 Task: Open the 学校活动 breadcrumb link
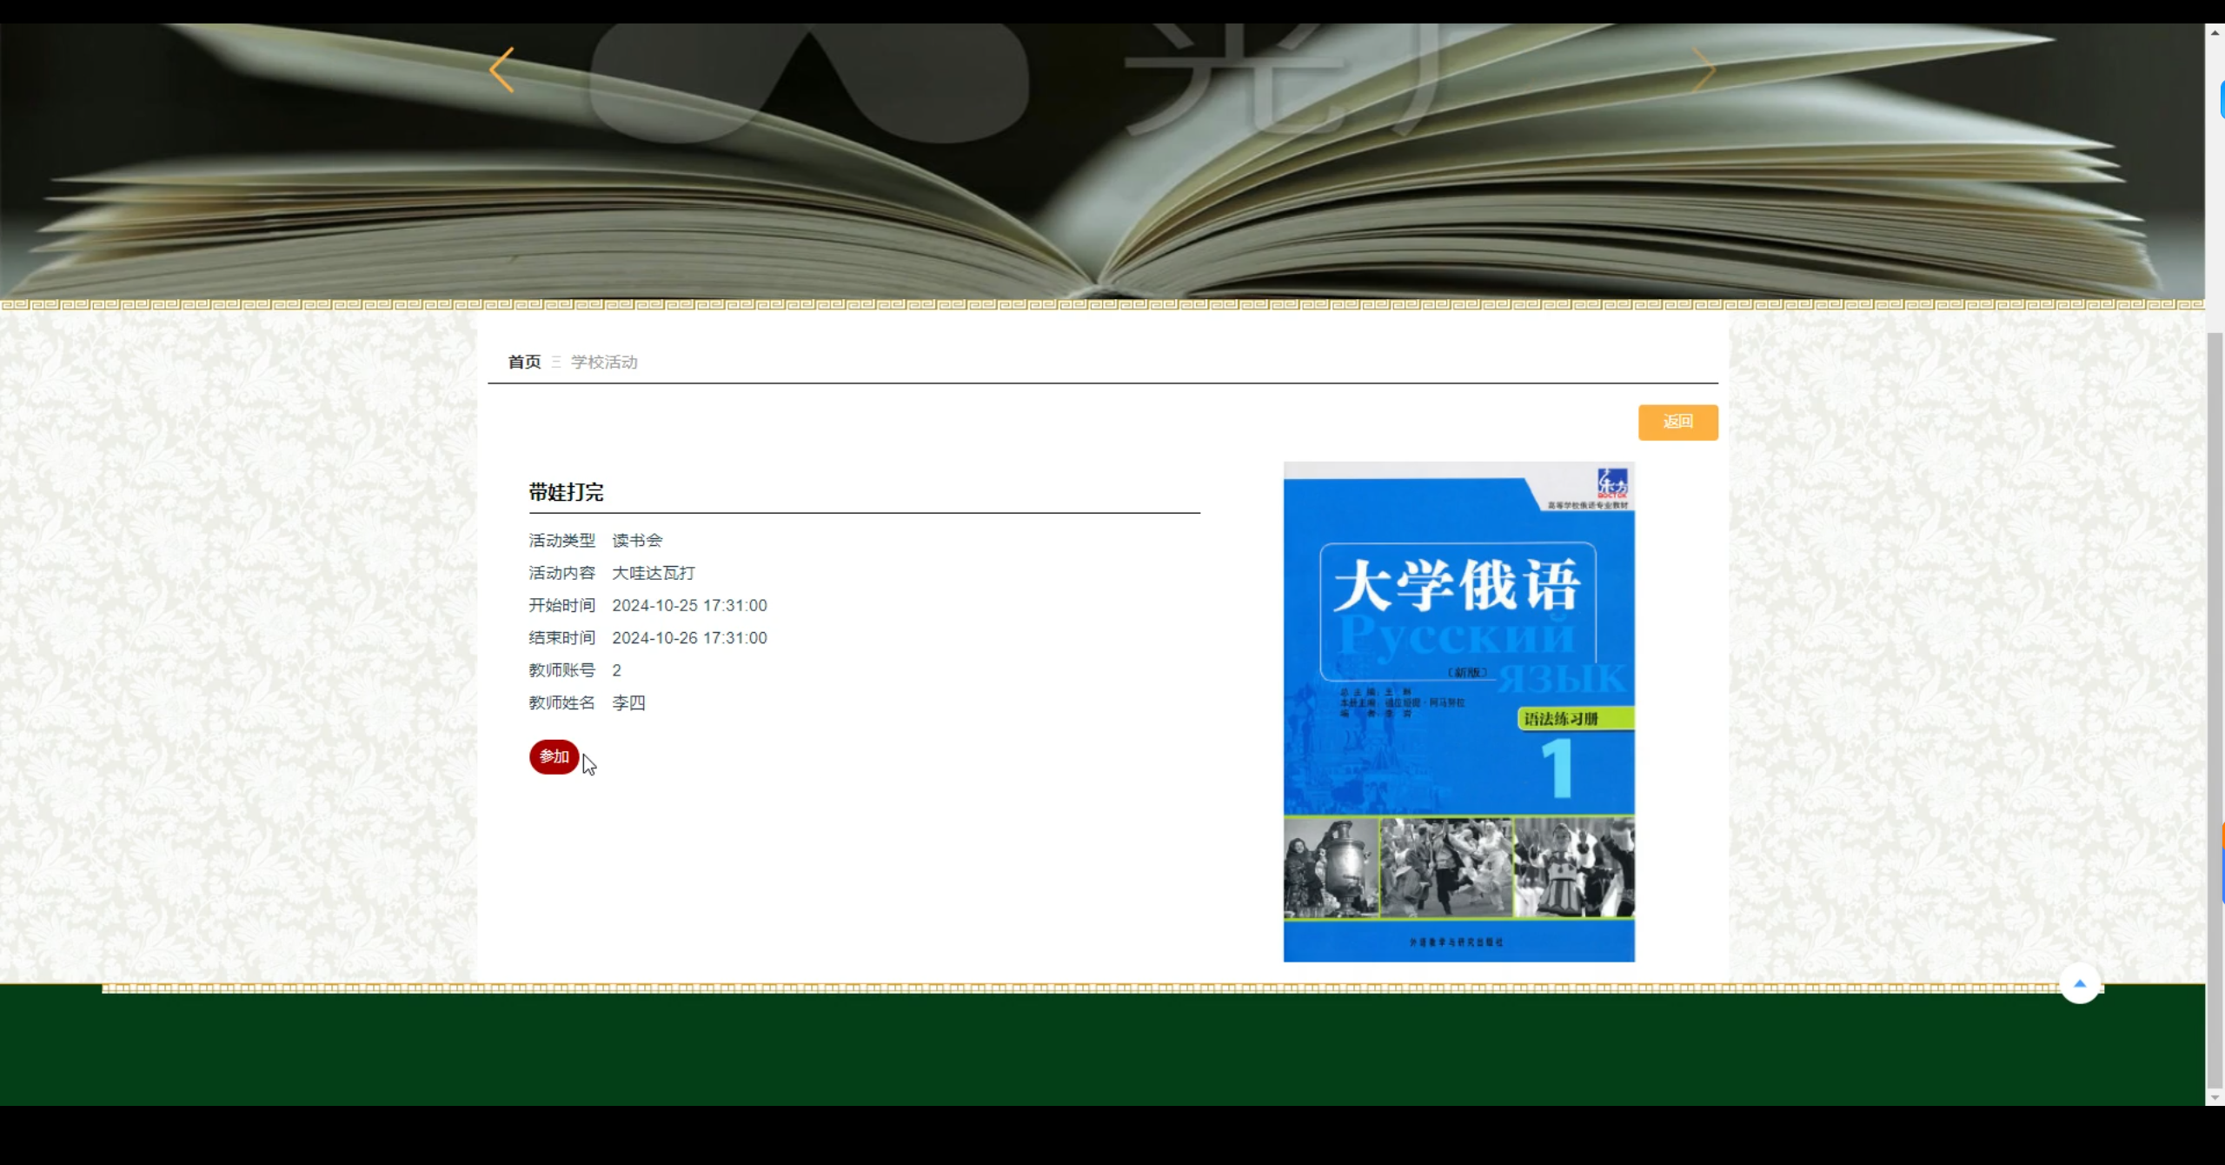click(x=603, y=363)
